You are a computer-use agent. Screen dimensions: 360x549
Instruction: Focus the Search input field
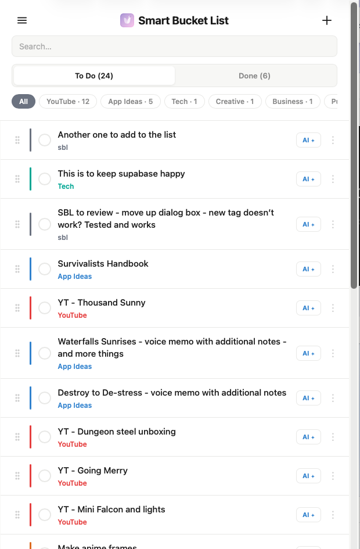pyautogui.click(x=174, y=46)
